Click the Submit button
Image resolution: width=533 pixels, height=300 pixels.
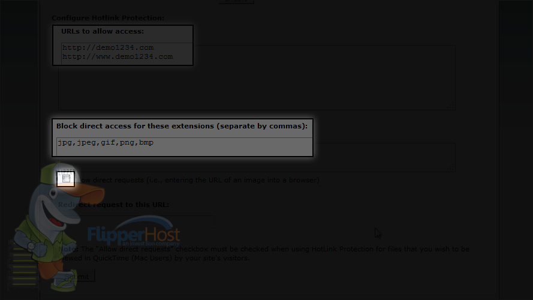(x=77, y=276)
